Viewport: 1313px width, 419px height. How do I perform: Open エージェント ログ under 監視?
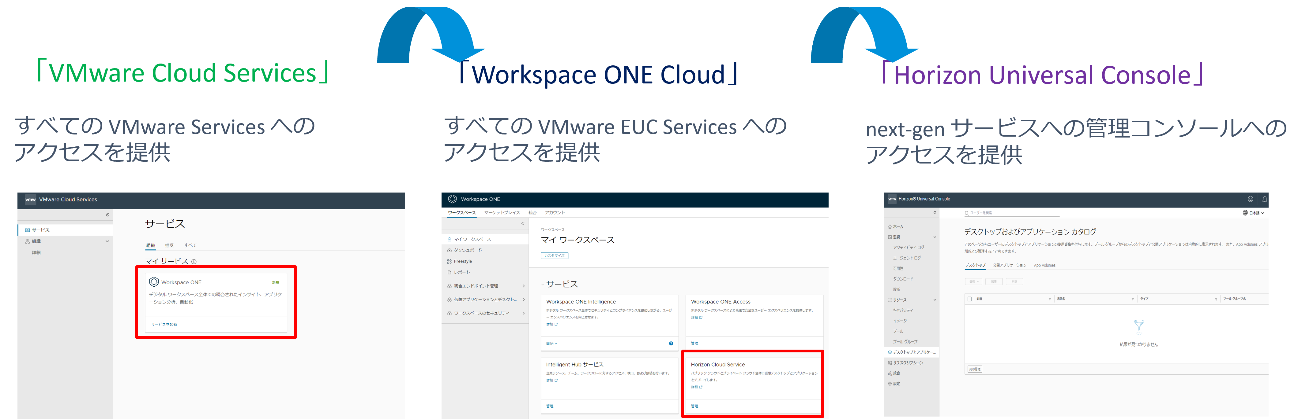pyautogui.click(x=907, y=258)
